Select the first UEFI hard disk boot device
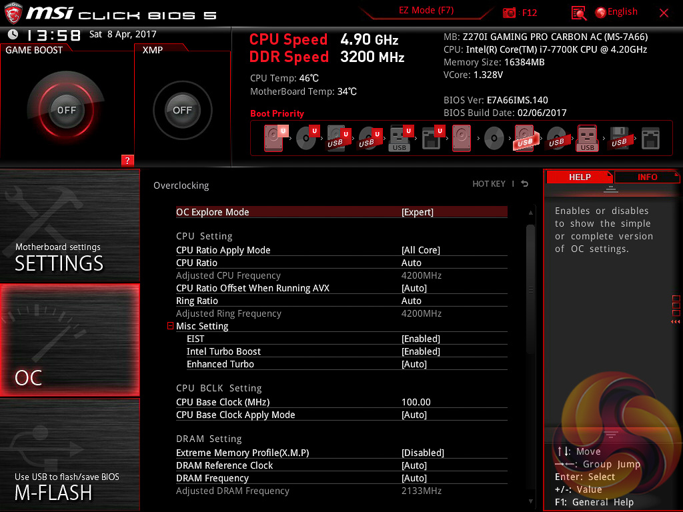The width and height of the screenshot is (683, 512). 275,139
